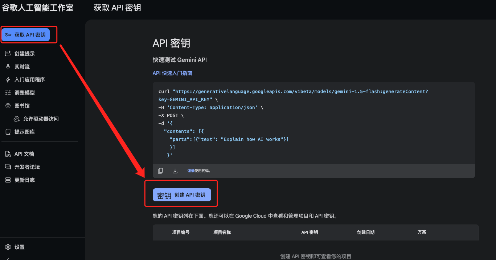Screen dimensions: 496x260
Task: Click inside the curl code block
Action: [x=314, y=123]
